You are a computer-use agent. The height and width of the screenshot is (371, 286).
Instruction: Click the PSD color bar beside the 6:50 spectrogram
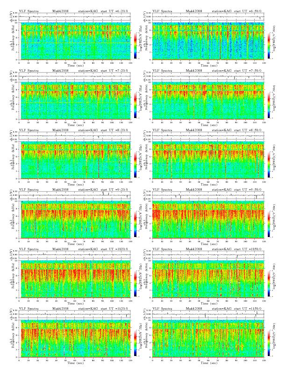point(269,45)
